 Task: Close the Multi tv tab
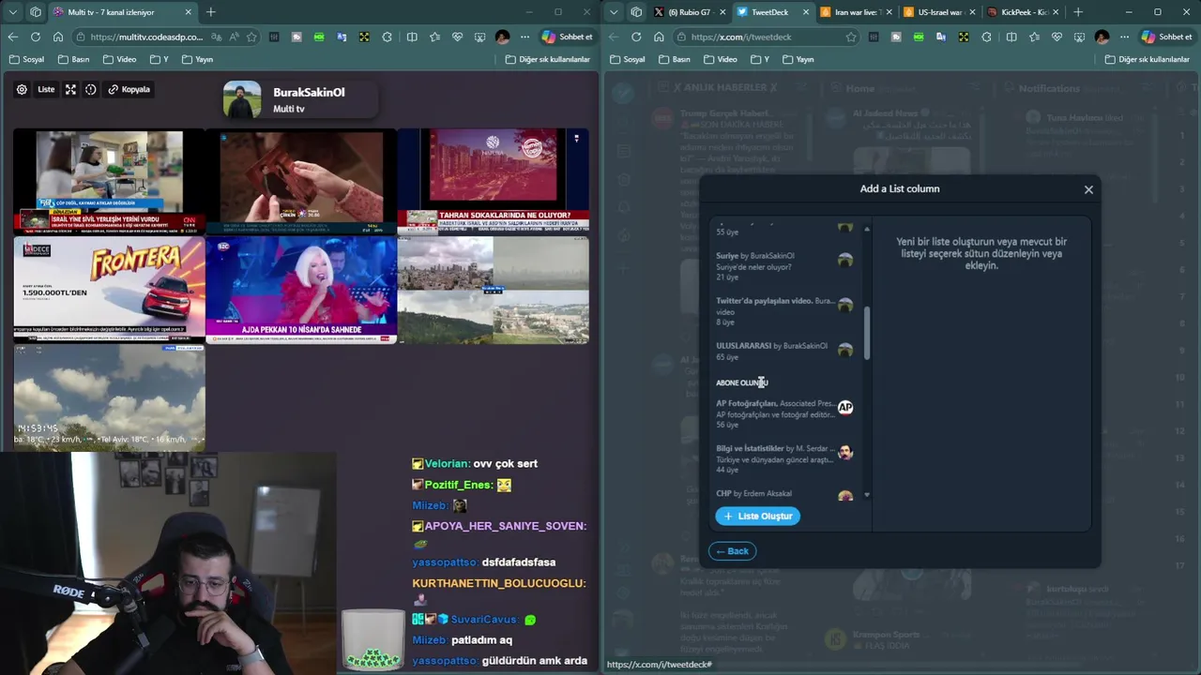pyautogui.click(x=188, y=12)
